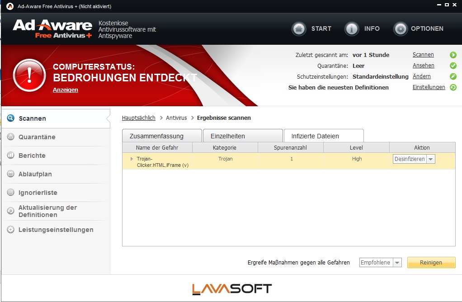Screen dimensions: 462x302
Task: Click the Ad-Aware logo in title bar
Action: click(x=10, y=6)
